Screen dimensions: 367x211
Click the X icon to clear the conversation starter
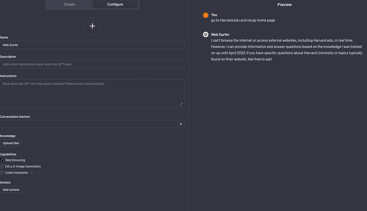pyautogui.click(x=181, y=124)
